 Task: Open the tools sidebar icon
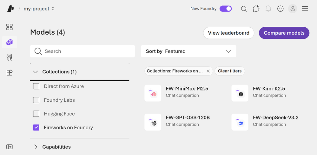coord(10,57)
